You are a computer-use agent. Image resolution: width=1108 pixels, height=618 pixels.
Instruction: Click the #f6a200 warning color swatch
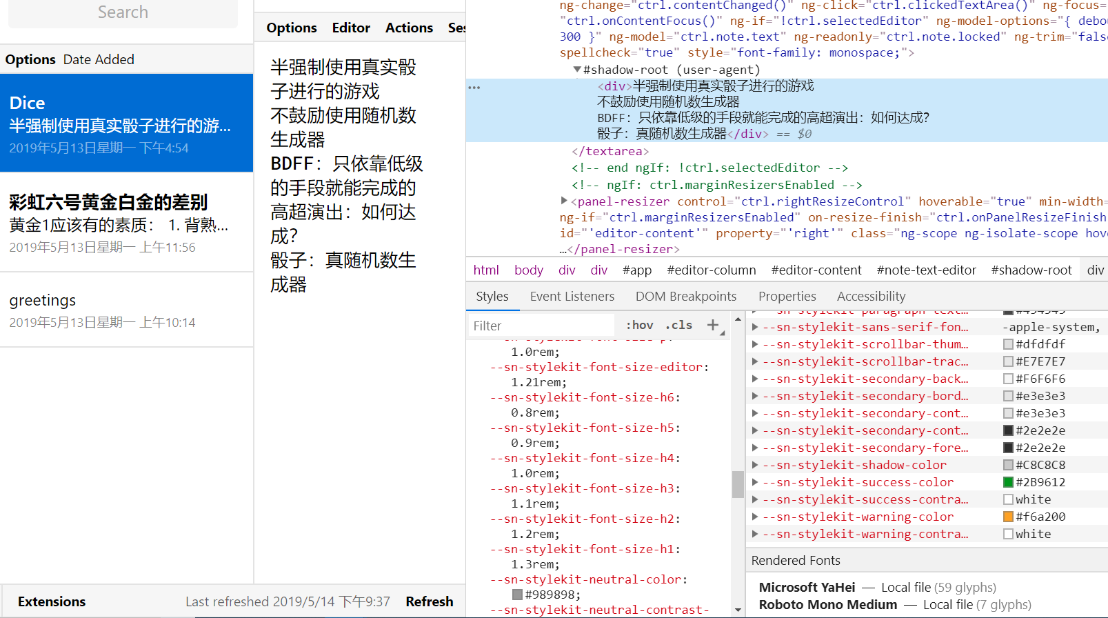tap(1008, 517)
